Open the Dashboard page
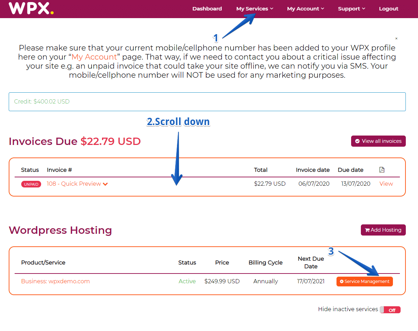 pyautogui.click(x=207, y=9)
